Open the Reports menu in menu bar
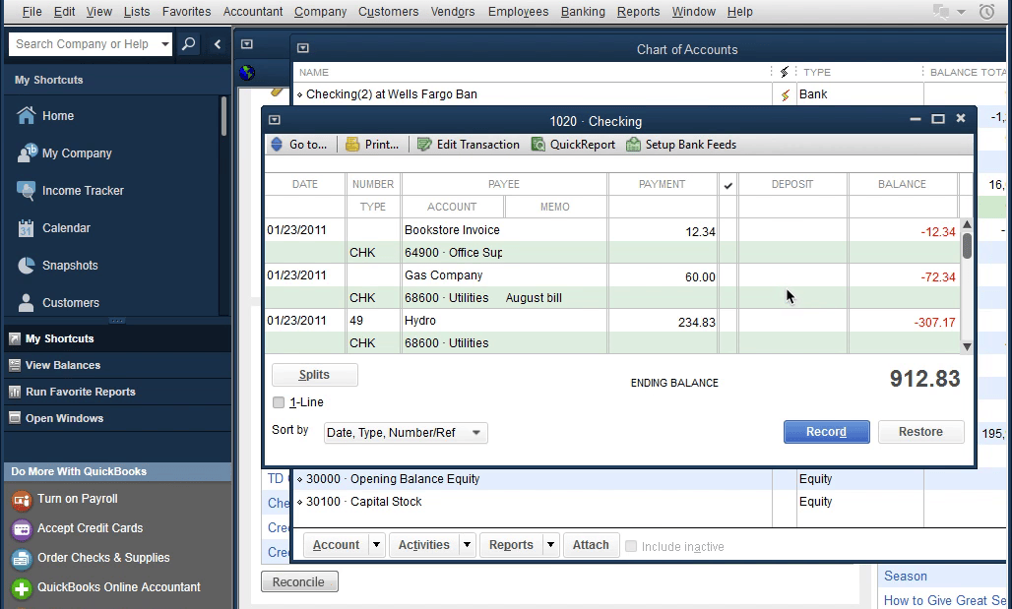This screenshot has width=1012, height=609. [x=638, y=12]
